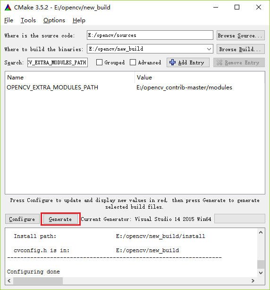270x290 pixels.
Task: Click Browse Build button
Action: coord(240,49)
